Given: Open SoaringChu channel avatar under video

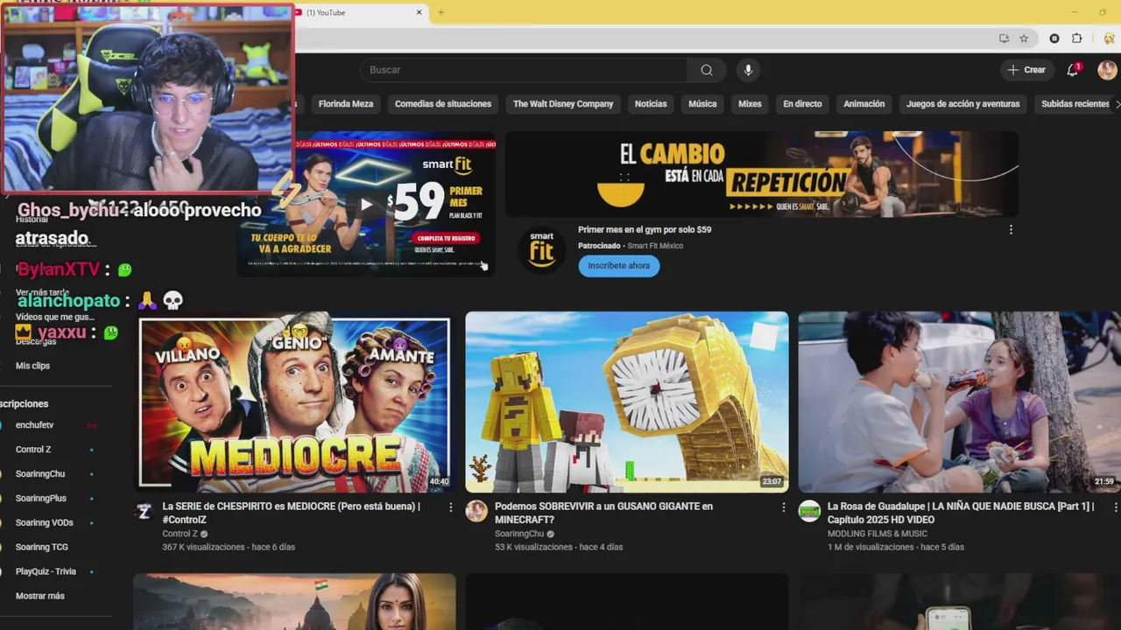Looking at the screenshot, I should [x=476, y=511].
